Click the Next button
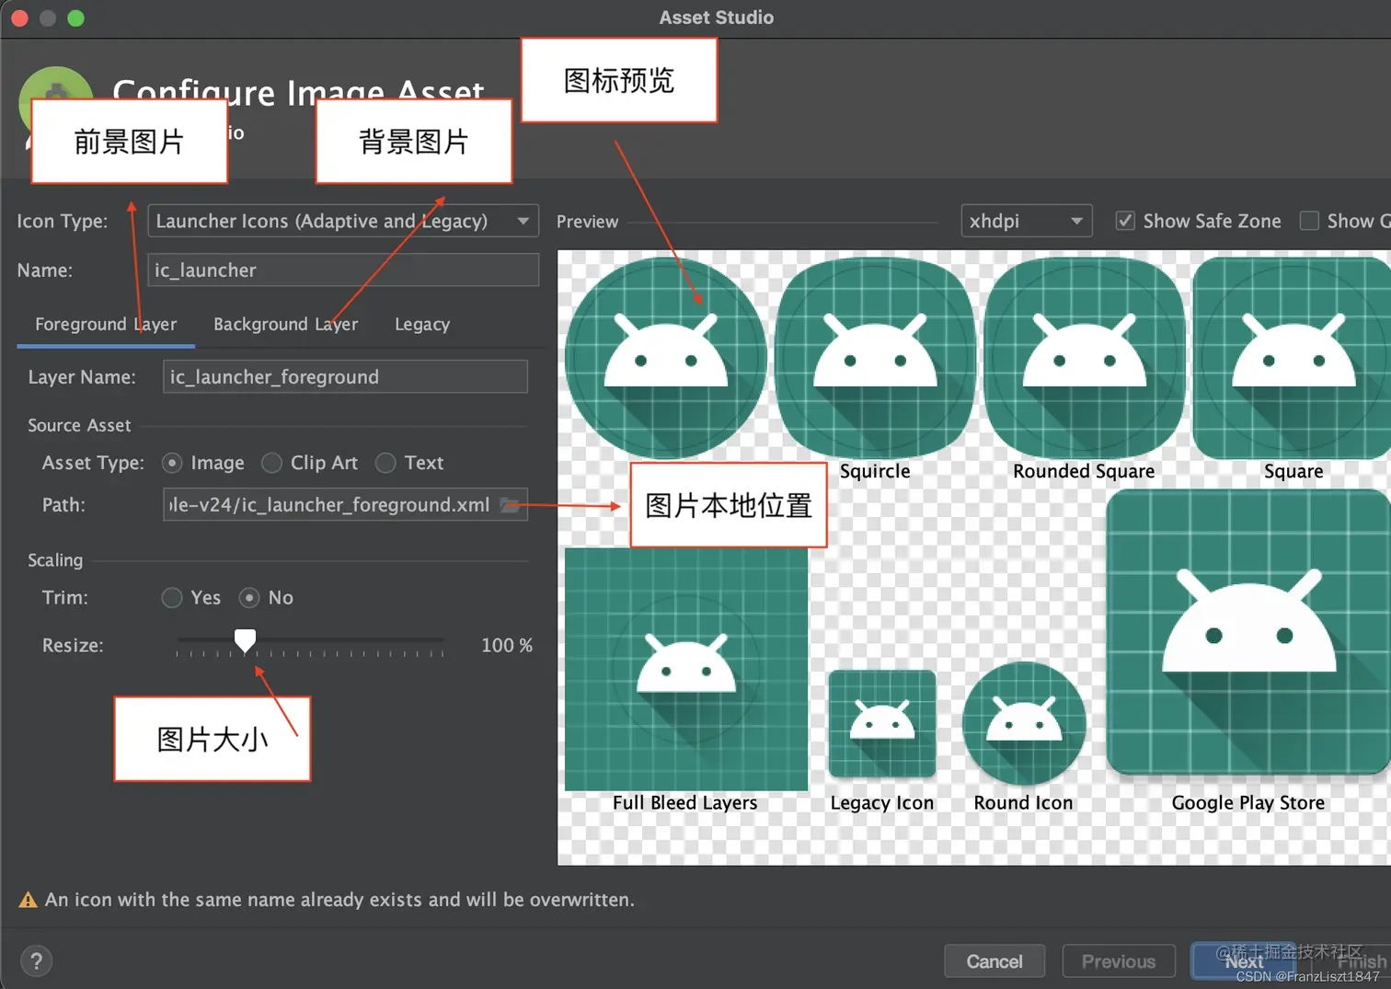 (x=1244, y=961)
